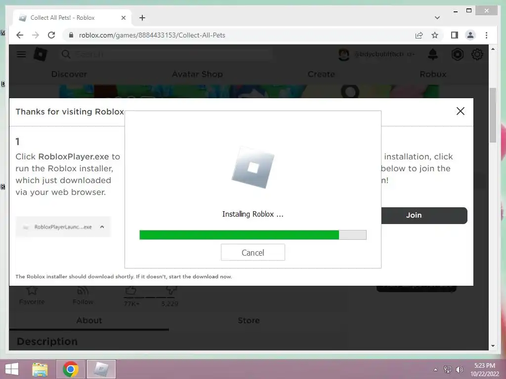Open the user avatar profile

[x=344, y=54]
